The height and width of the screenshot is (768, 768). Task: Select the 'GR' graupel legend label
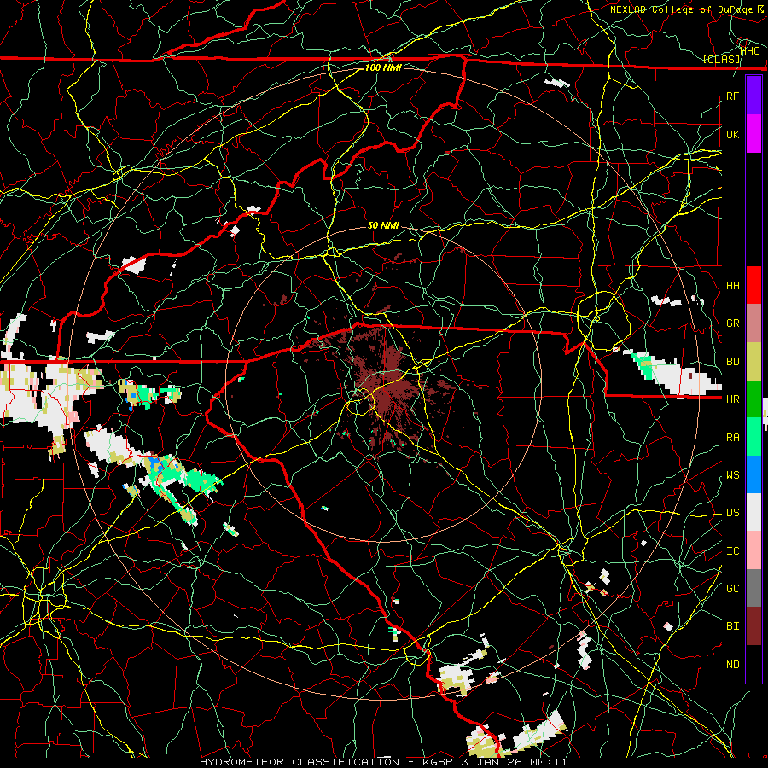[x=732, y=323]
